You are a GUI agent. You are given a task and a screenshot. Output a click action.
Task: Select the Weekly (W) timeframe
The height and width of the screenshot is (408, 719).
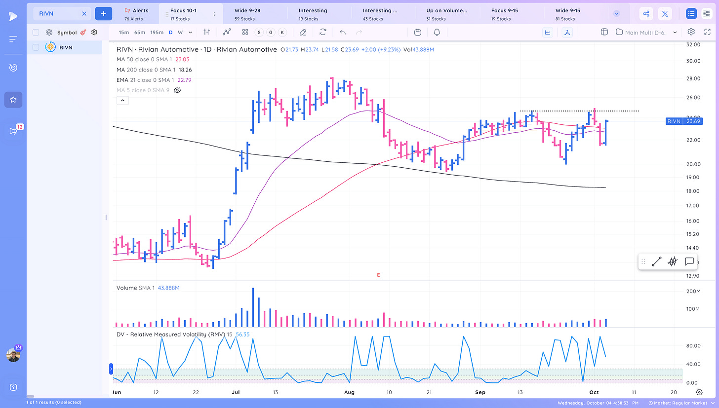coord(180,32)
